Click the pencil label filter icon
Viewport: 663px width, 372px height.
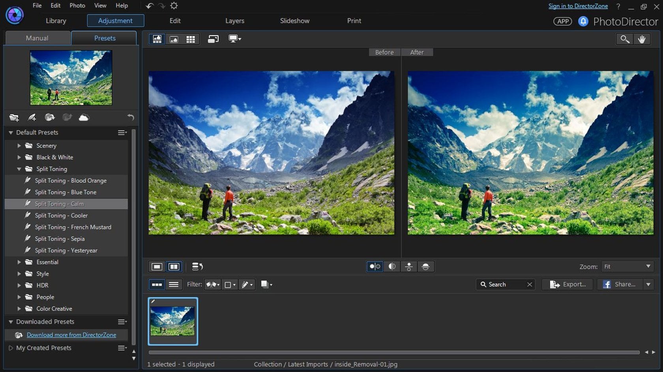pyautogui.click(x=246, y=284)
